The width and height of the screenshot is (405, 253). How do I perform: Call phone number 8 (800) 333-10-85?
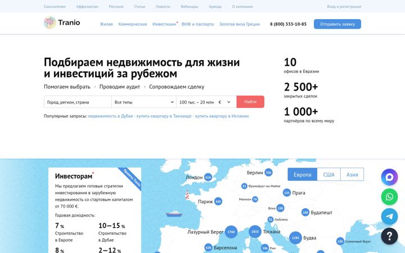click(x=288, y=24)
